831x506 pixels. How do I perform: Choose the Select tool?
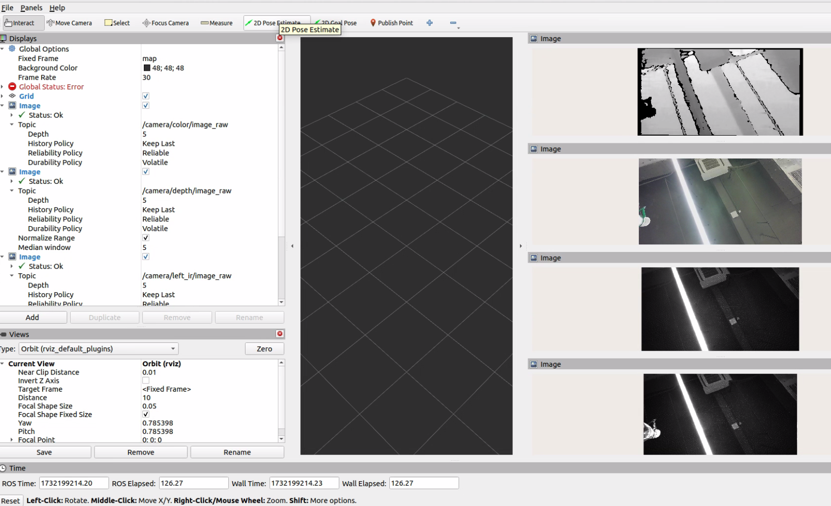[117, 23]
